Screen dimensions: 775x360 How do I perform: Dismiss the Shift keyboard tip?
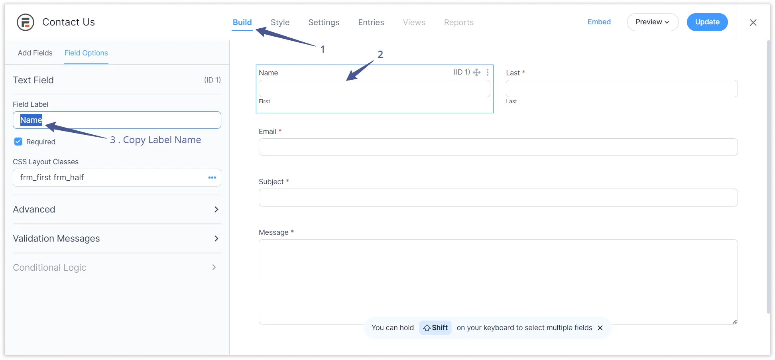pos(600,328)
